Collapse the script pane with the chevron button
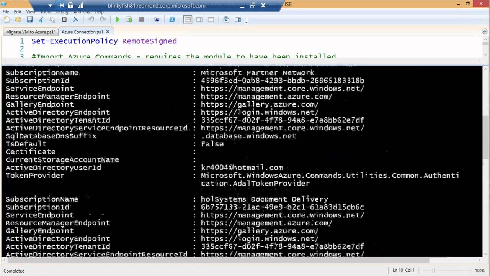The width and height of the screenshot is (490, 276). click(485, 31)
